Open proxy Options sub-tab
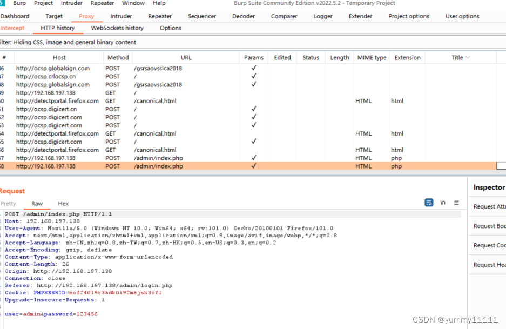506x329 pixels. coord(171,28)
